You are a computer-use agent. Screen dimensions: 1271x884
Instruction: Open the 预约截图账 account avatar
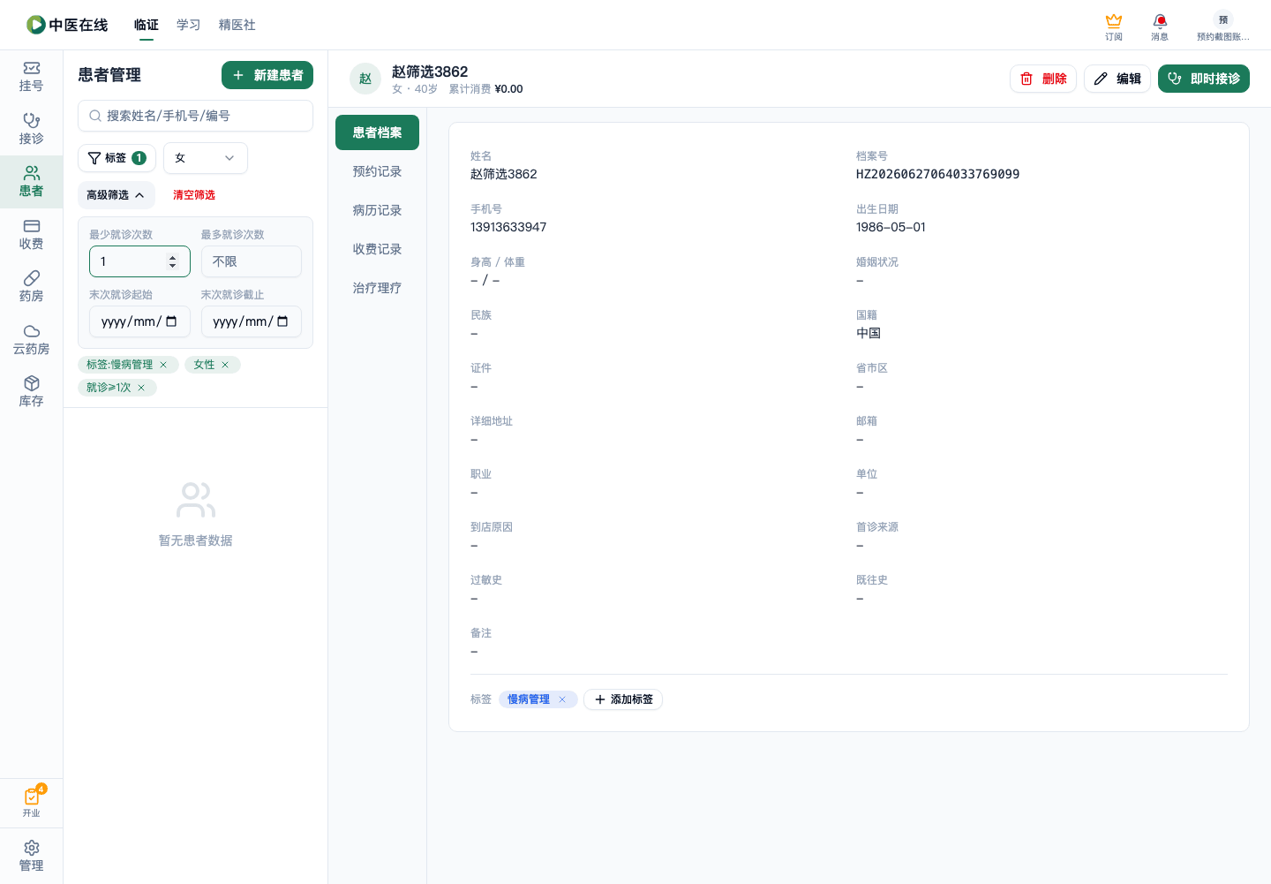coord(1223,26)
